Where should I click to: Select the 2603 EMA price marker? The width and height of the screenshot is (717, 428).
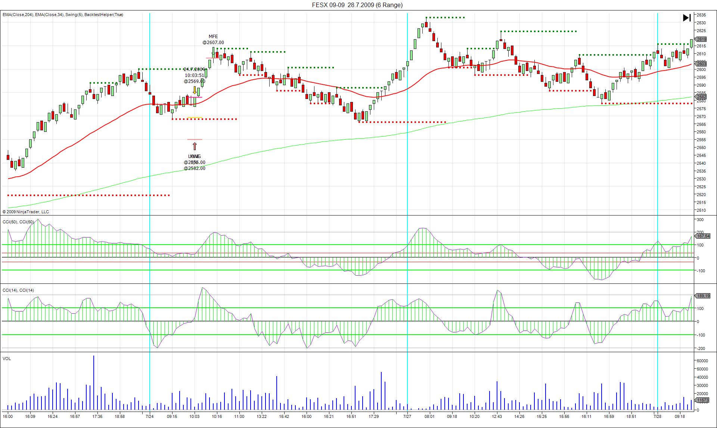click(x=701, y=64)
